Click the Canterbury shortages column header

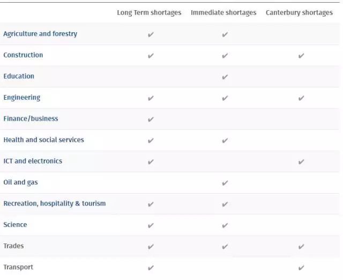pos(299,13)
